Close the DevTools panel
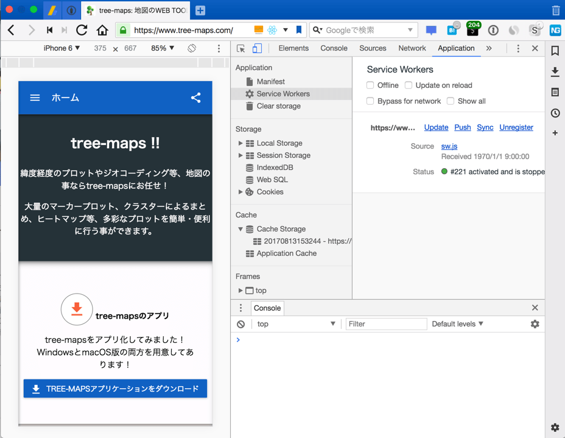Viewport: 565px width, 438px height. click(x=535, y=48)
